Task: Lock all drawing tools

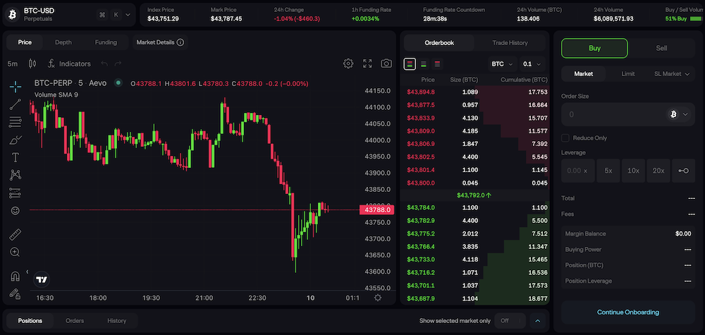Action: pos(16,293)
